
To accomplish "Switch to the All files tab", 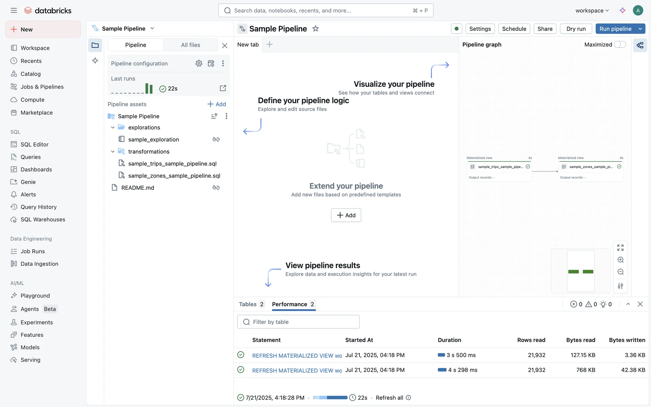I will point(190,45).
